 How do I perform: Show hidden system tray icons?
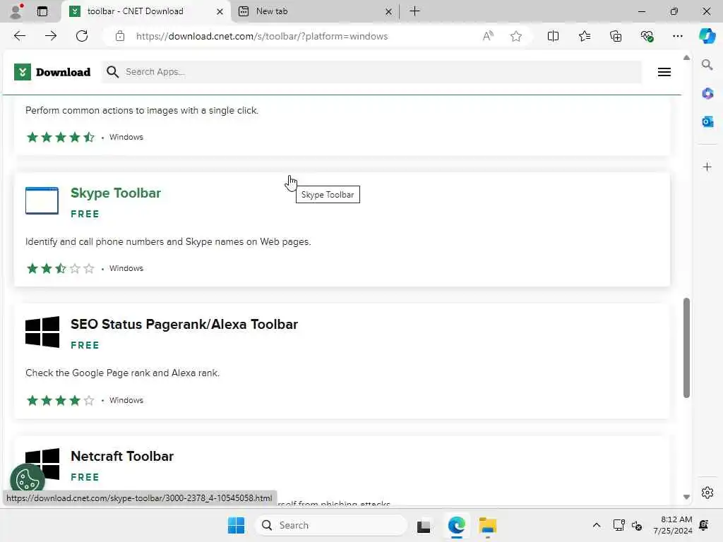[x=596, y=525]
